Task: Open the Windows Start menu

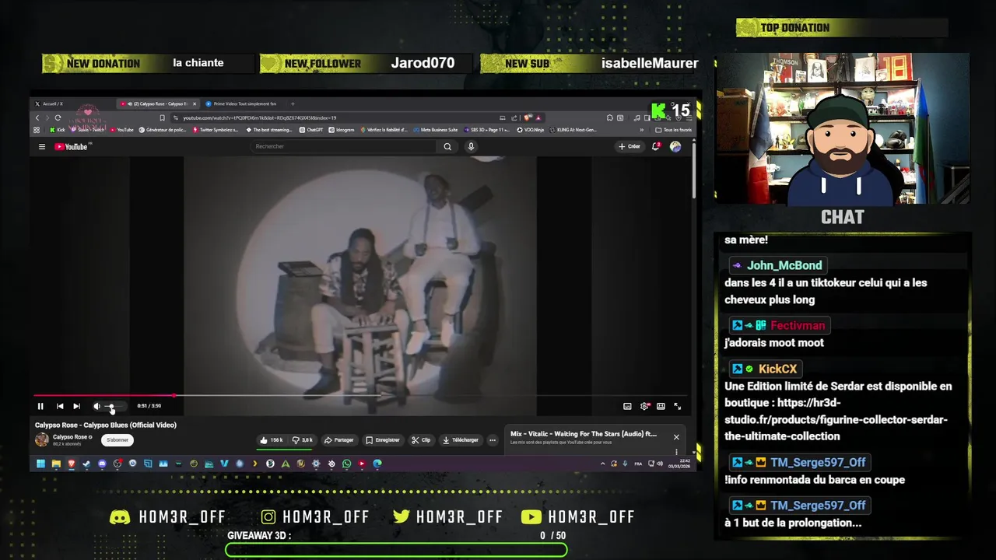Action: click(40, 464)
